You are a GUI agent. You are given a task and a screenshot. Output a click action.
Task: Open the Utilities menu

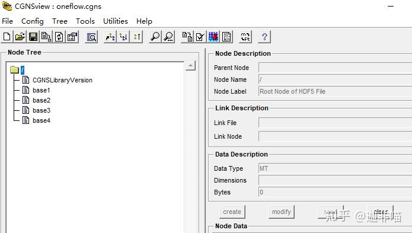(x=116, y=21)
